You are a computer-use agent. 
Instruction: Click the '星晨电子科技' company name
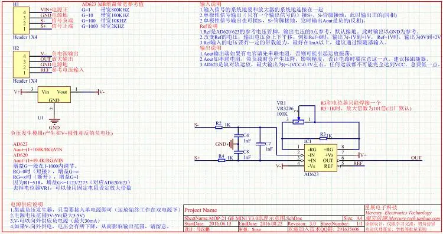click(381, 207)
